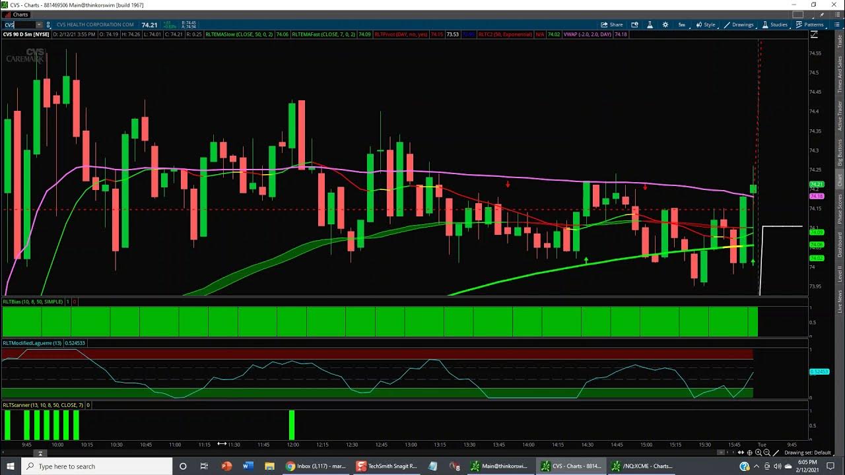Click the pin icon at top right
This screenshot has height=475, width=845.
(x=822, y=15)
